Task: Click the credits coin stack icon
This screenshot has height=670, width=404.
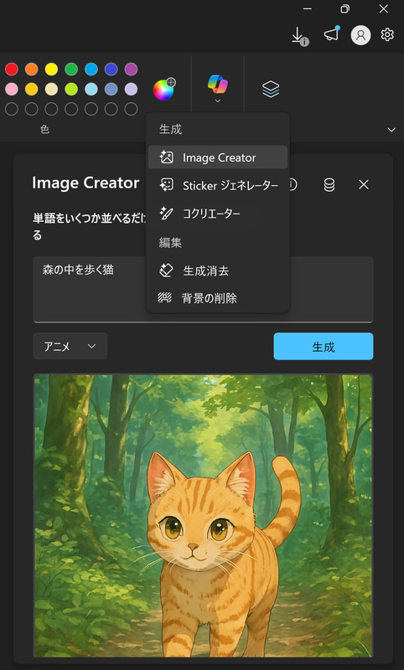Action: click(x=329, y=184)
